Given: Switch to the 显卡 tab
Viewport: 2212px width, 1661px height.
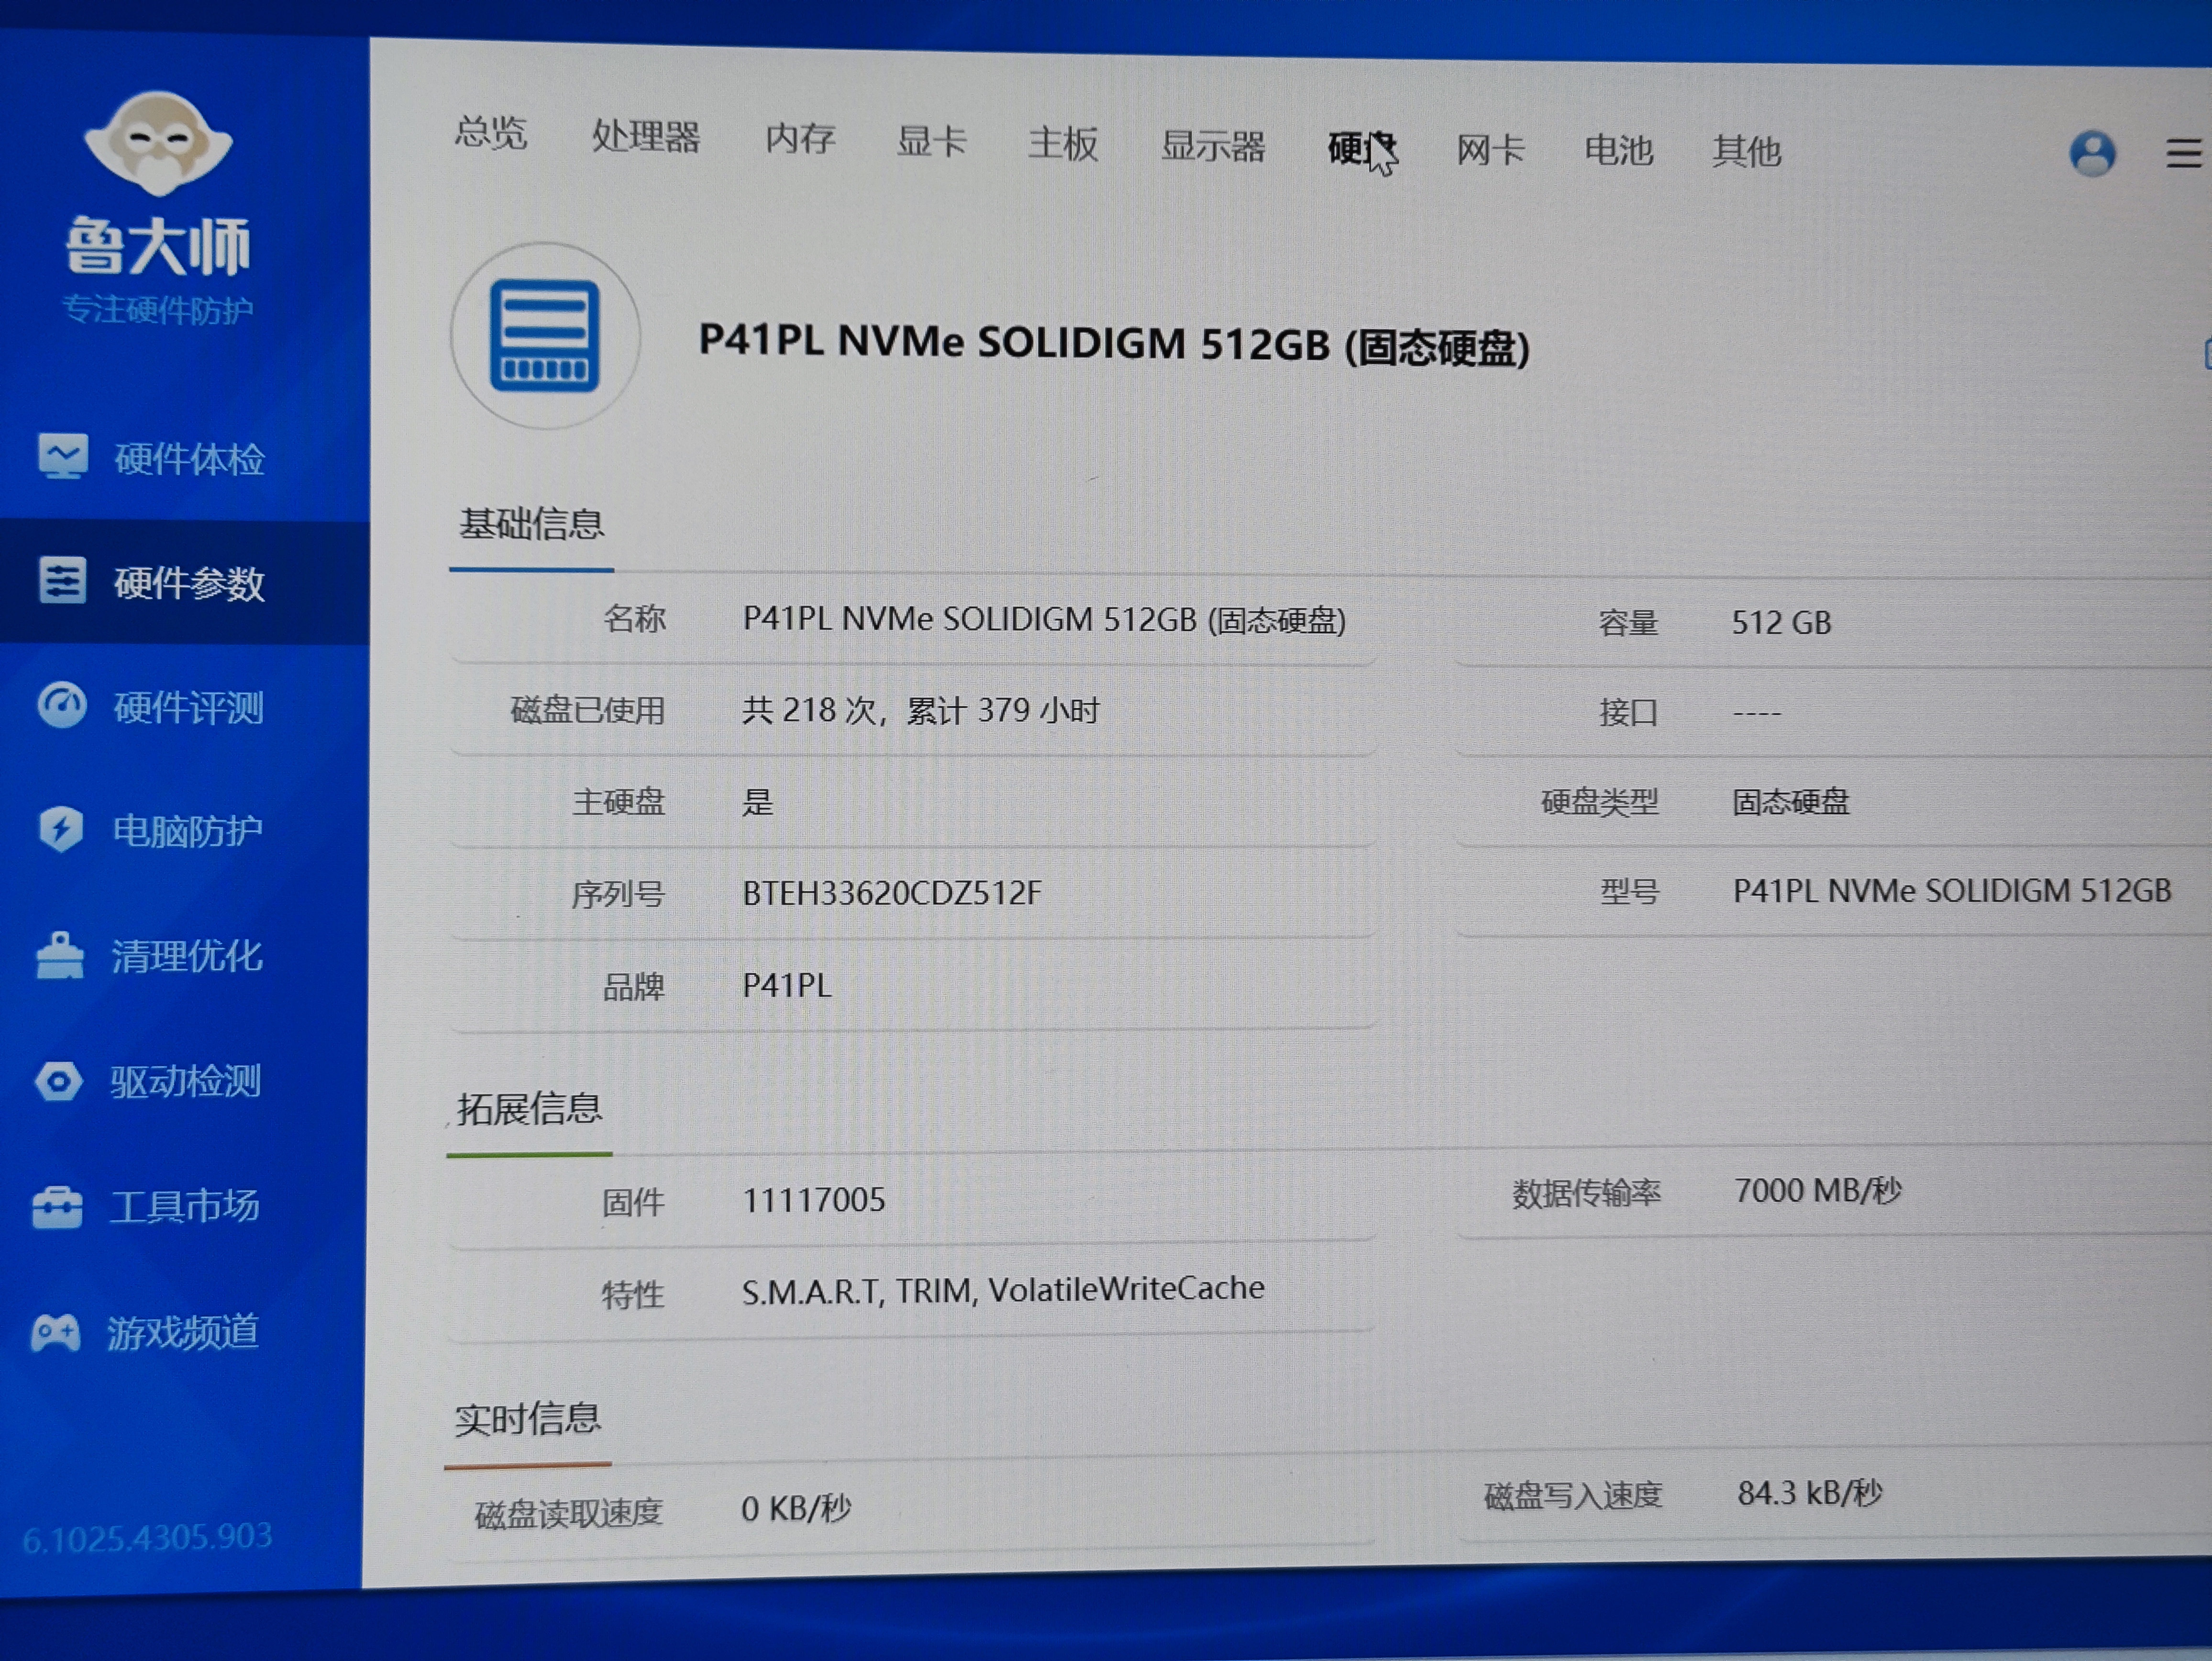Looking at the screenshot, I should pos(931,141).
